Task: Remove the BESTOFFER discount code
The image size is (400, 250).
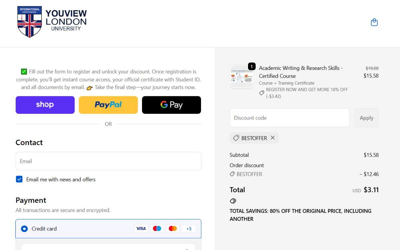Action: [273, 138]
